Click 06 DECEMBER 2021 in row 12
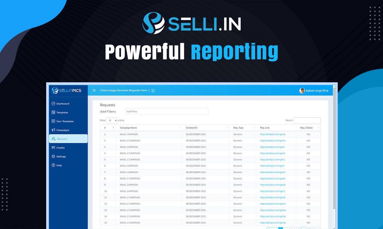The height and width of the screenshot is (229, 383). coord(196,204)
